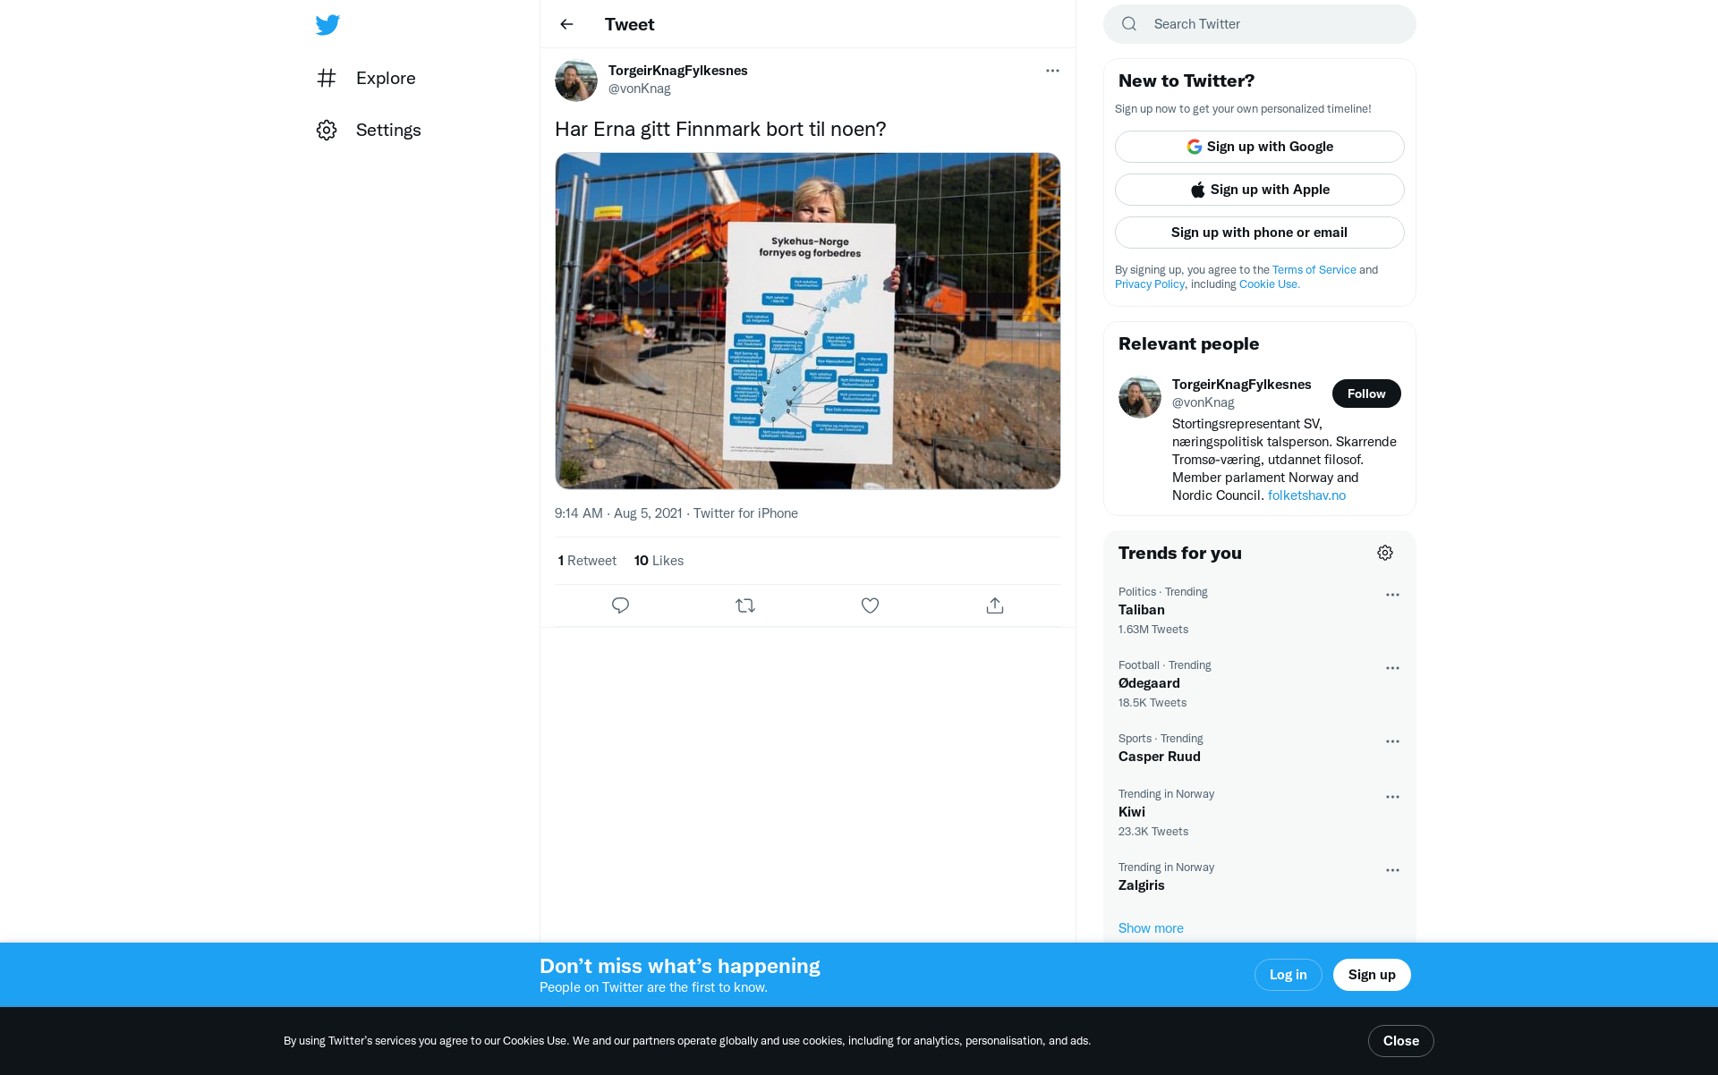
Task: Click Log in on bottom banner
Action: [1288, 975]
